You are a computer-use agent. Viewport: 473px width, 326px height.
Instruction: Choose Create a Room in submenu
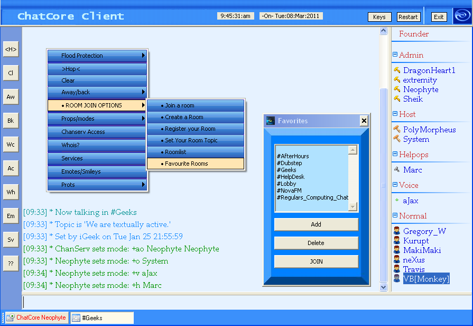196,117
